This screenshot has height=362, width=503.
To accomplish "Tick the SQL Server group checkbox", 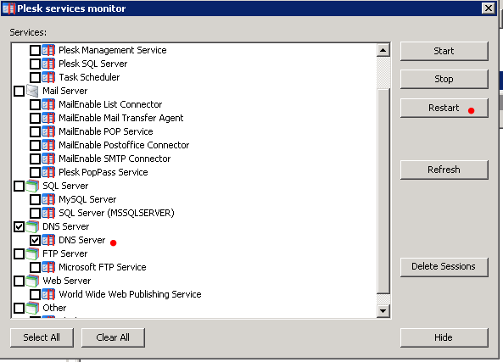I will pos(19,186).
